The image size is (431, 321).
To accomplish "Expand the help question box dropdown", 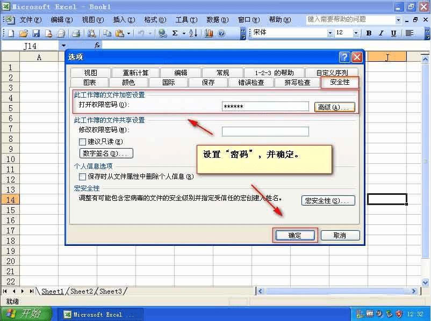I will (398, 20).
